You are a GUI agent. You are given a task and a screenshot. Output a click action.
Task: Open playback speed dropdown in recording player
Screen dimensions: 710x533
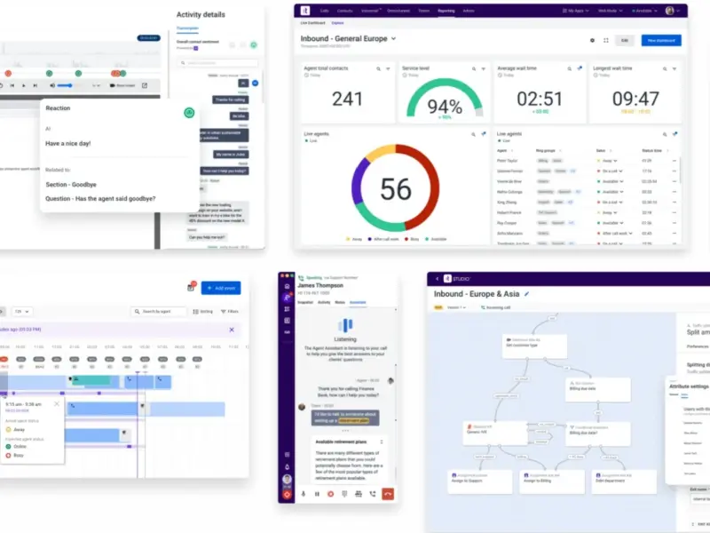96,85
